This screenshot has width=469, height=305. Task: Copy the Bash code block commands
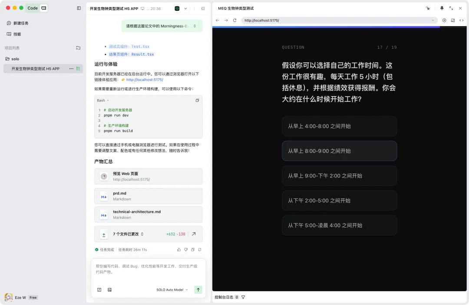[197, 100]
